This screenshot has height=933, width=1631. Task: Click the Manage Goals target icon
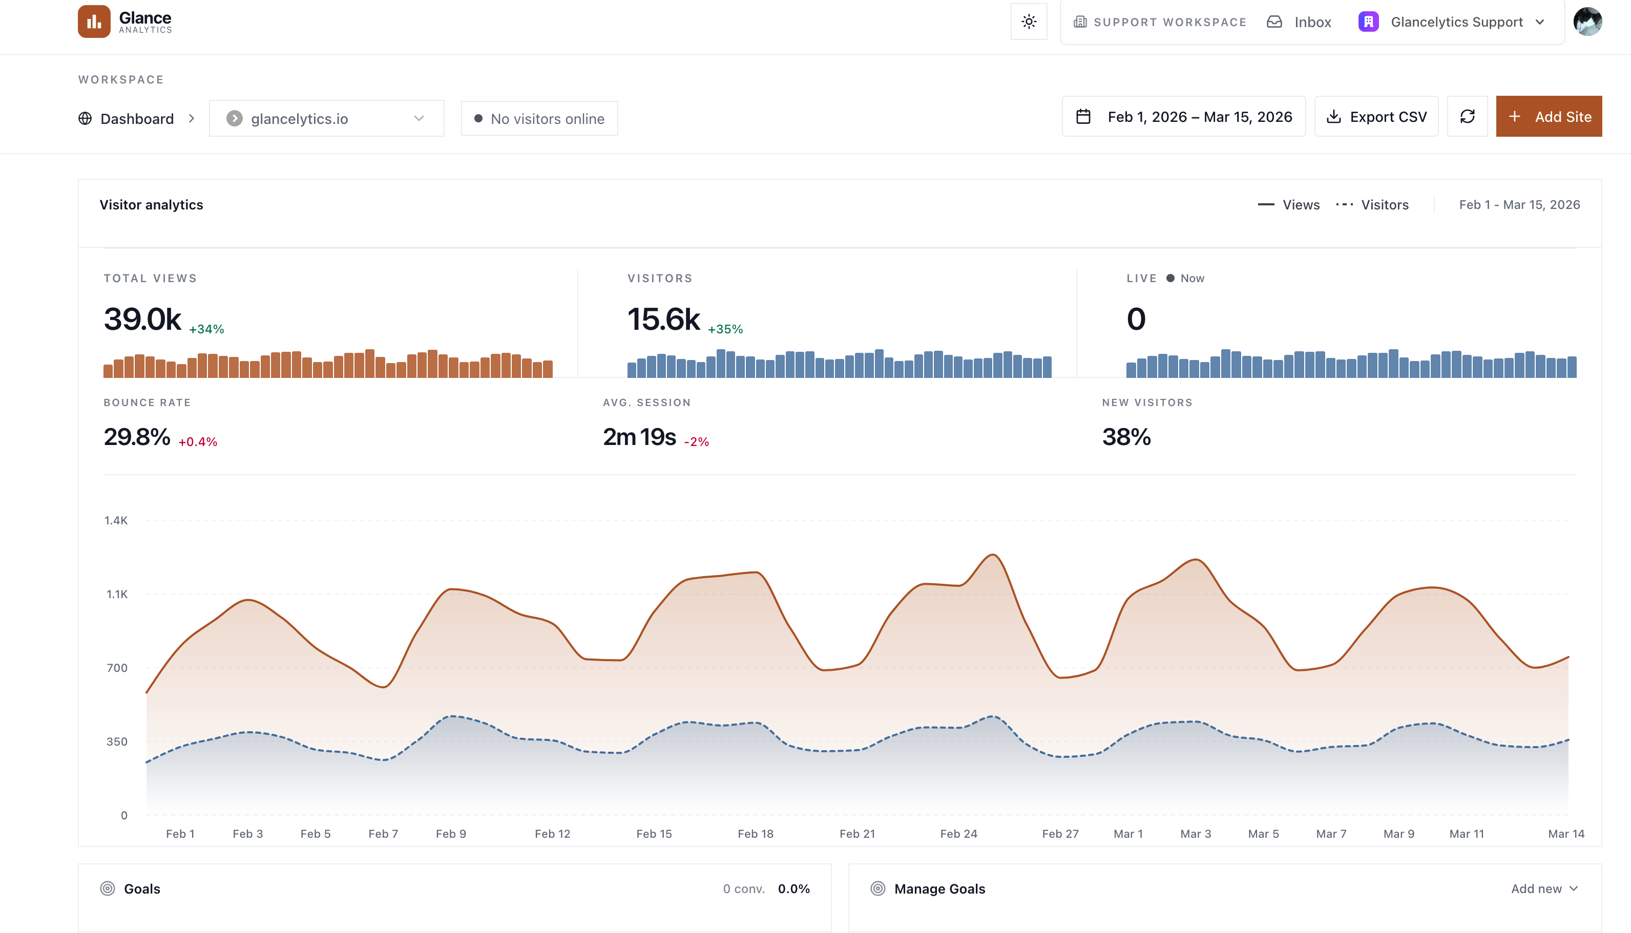click(x=878, y=888)
